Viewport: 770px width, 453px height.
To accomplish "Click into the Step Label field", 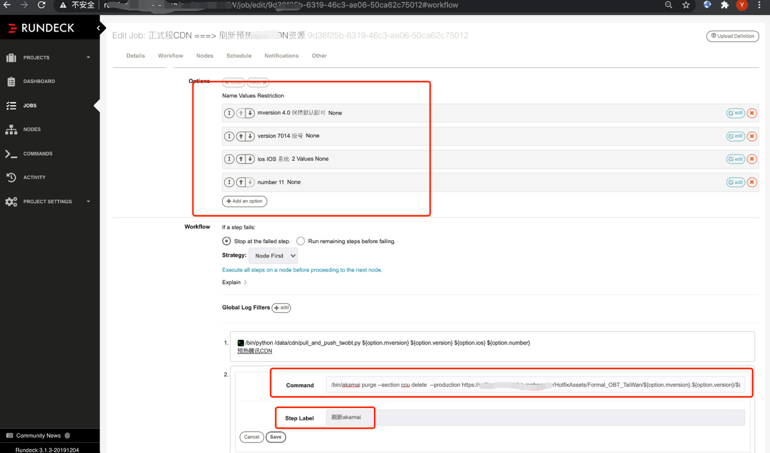I will coord(535,417).
